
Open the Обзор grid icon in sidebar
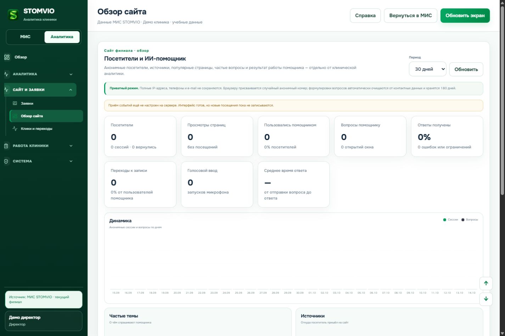[7, 57]
